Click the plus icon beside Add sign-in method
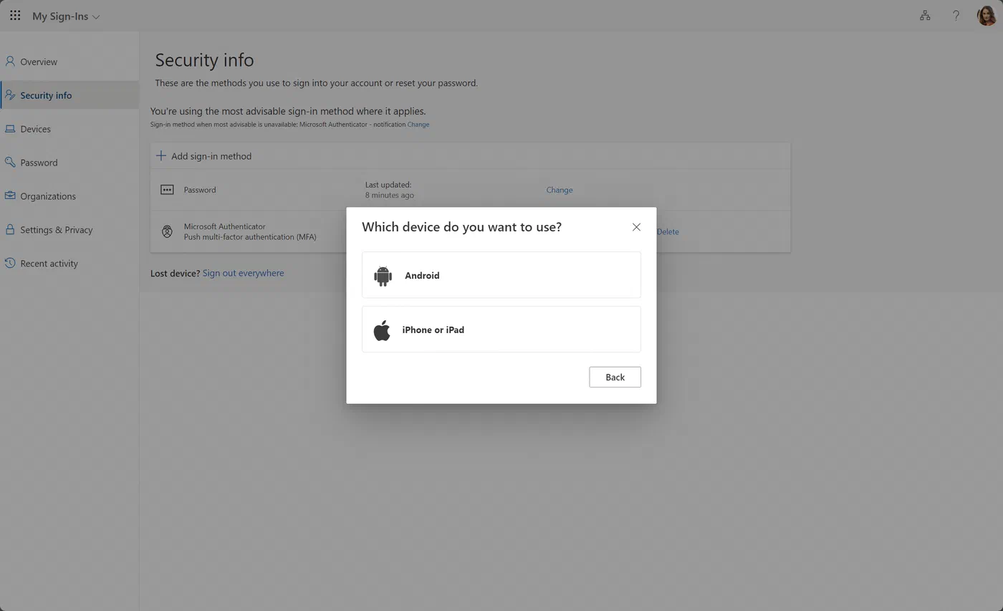 point(161,155)
